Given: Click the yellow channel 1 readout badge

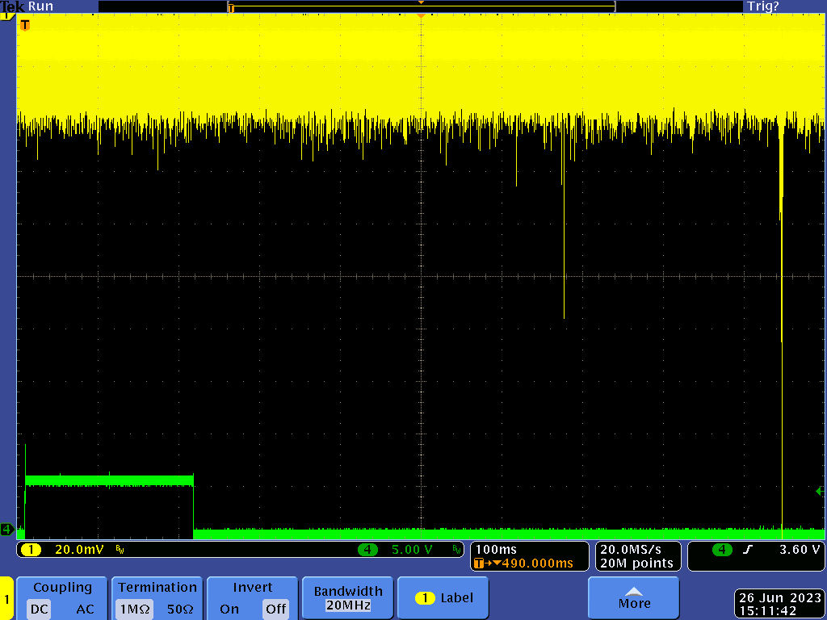Looking at the screenshot, I should coord(31,550).
